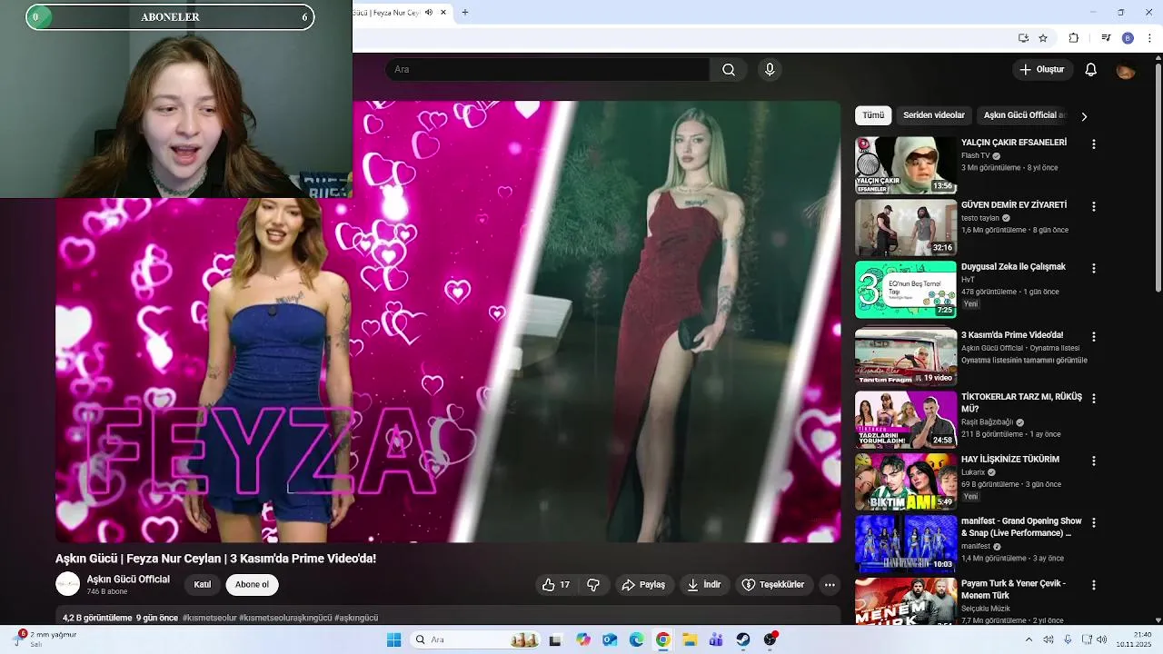Open Chrome three-dot menu

(x=1150, y=38)
